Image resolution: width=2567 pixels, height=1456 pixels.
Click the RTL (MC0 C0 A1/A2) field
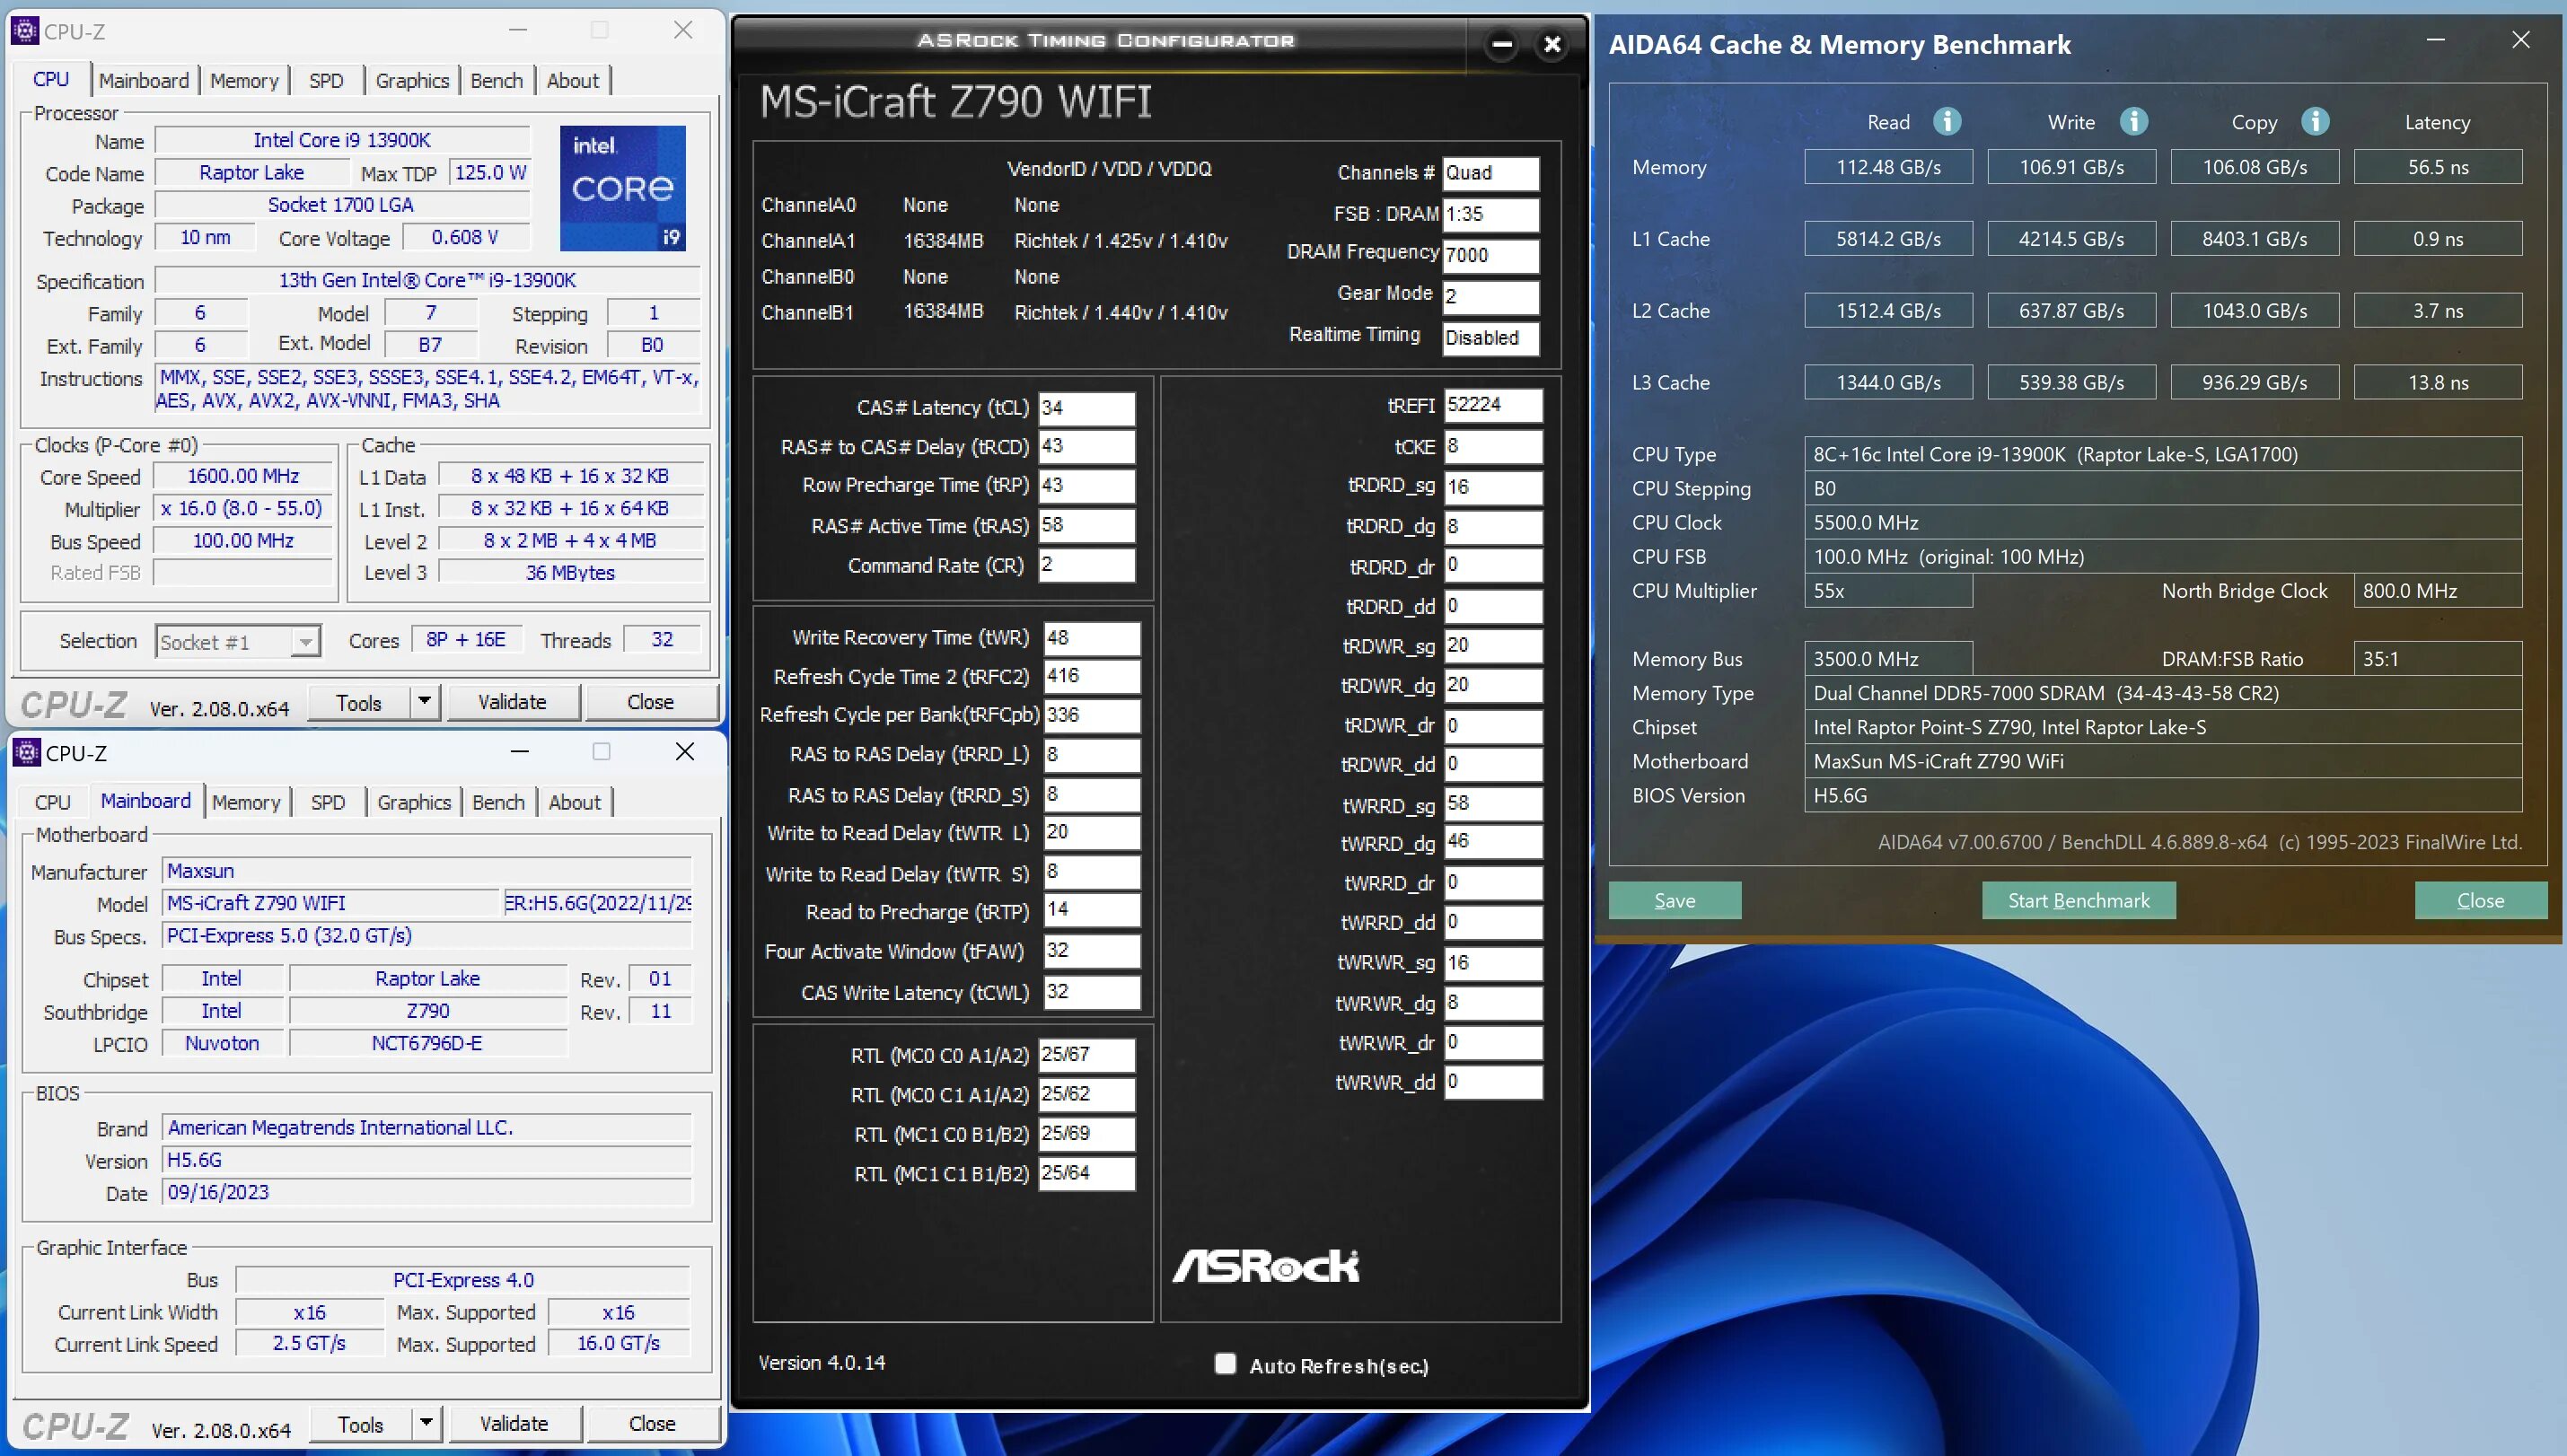click(1086, 1055)
